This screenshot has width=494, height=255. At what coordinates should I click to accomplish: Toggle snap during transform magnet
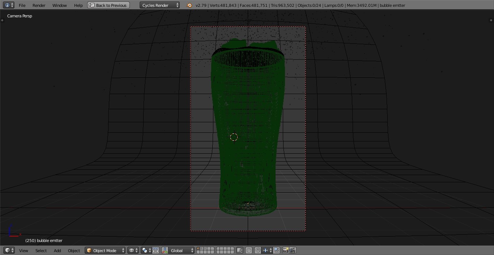(258, 250)
